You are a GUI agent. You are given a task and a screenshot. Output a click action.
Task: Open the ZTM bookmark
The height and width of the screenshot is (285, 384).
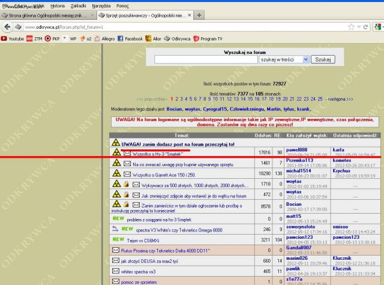point(34,38)
